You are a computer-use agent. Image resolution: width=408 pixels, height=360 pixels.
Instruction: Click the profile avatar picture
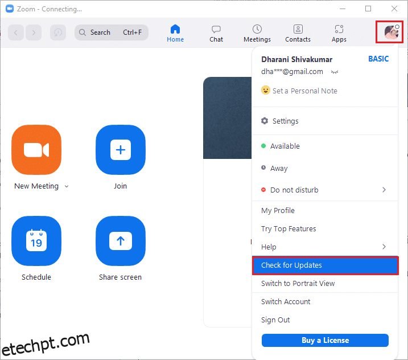(391, 32)
